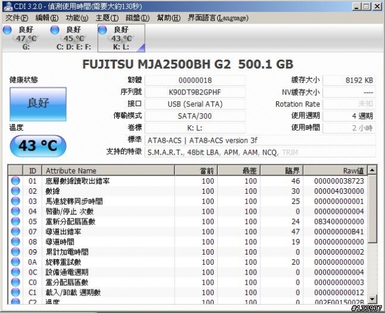
Task: Select the 啓動/停止 次數 attribute row
Action: pyautogui.click(x=188, y=211)
